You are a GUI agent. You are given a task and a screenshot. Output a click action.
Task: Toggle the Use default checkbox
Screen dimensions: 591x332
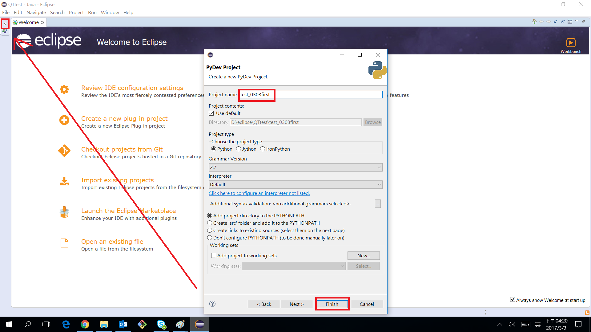(x=211, y=113)
